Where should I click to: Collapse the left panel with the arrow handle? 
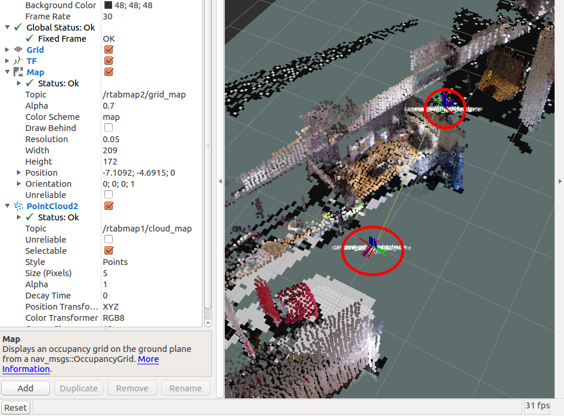pos(220,182)
